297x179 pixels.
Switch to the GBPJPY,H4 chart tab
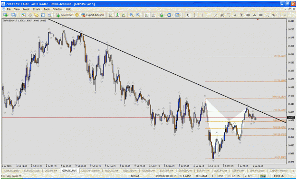(238, 170)
